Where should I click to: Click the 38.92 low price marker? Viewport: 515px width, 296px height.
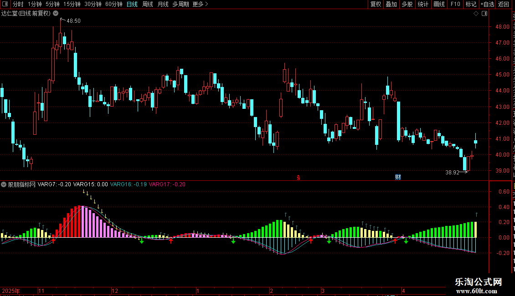point(452,172)
